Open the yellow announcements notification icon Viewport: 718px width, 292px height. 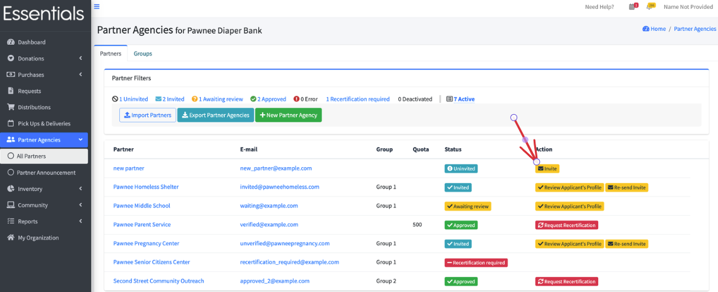tap(650, 6)
